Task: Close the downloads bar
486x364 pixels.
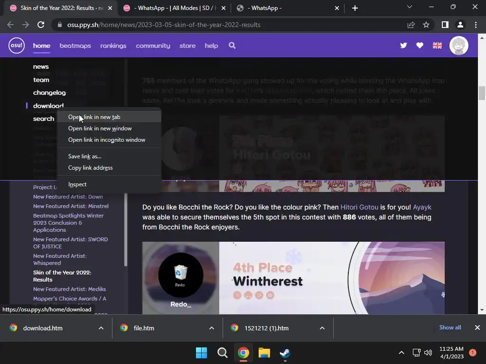Action: click(477, 328)
